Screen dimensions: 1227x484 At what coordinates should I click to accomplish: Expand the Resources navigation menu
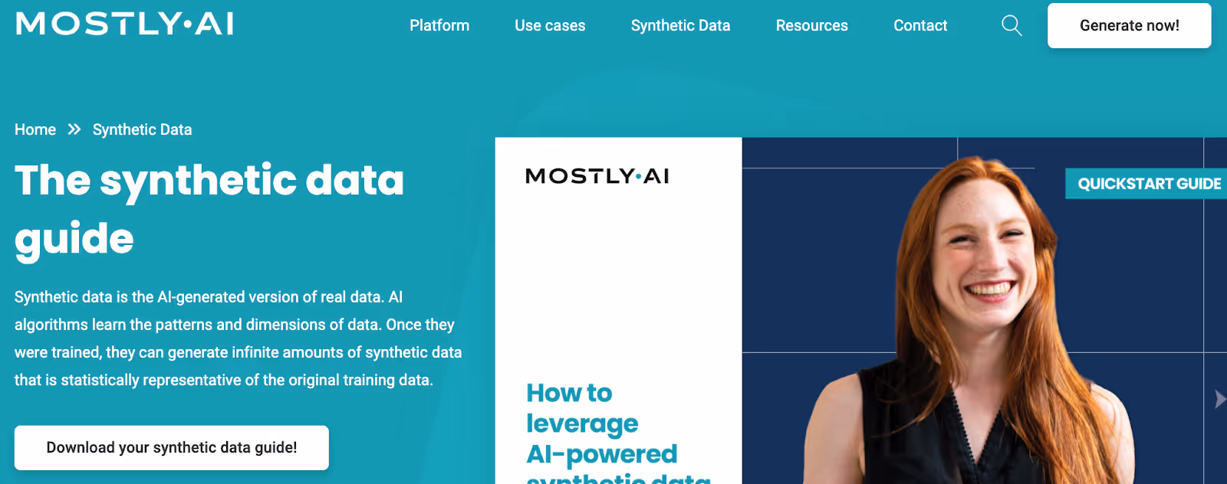[x=811, y=25]
